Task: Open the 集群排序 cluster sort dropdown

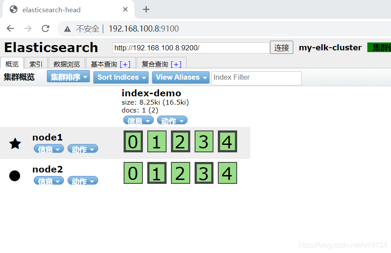Action: coord(68,77)
